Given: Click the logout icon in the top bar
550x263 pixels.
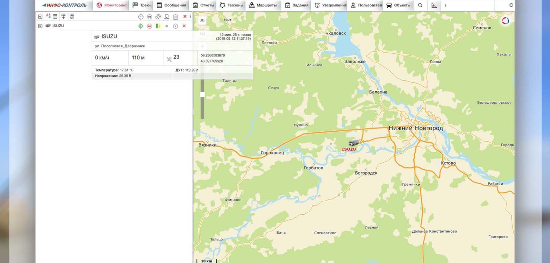Looking at the screenshot, I should (x=510, y=5).
